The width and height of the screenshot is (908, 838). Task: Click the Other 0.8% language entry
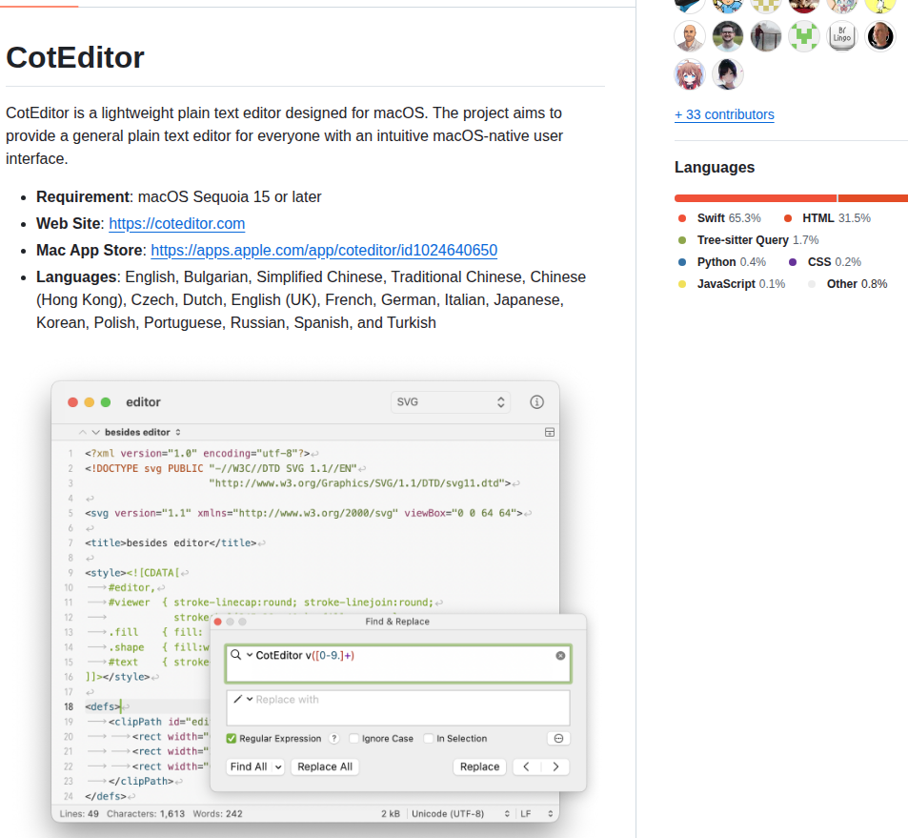pos(848,284)
